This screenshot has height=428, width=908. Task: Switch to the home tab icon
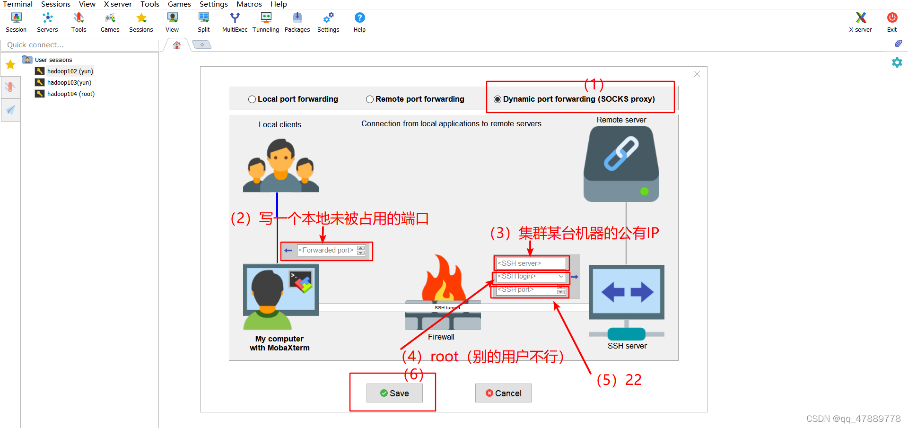[x=177, y=45]
